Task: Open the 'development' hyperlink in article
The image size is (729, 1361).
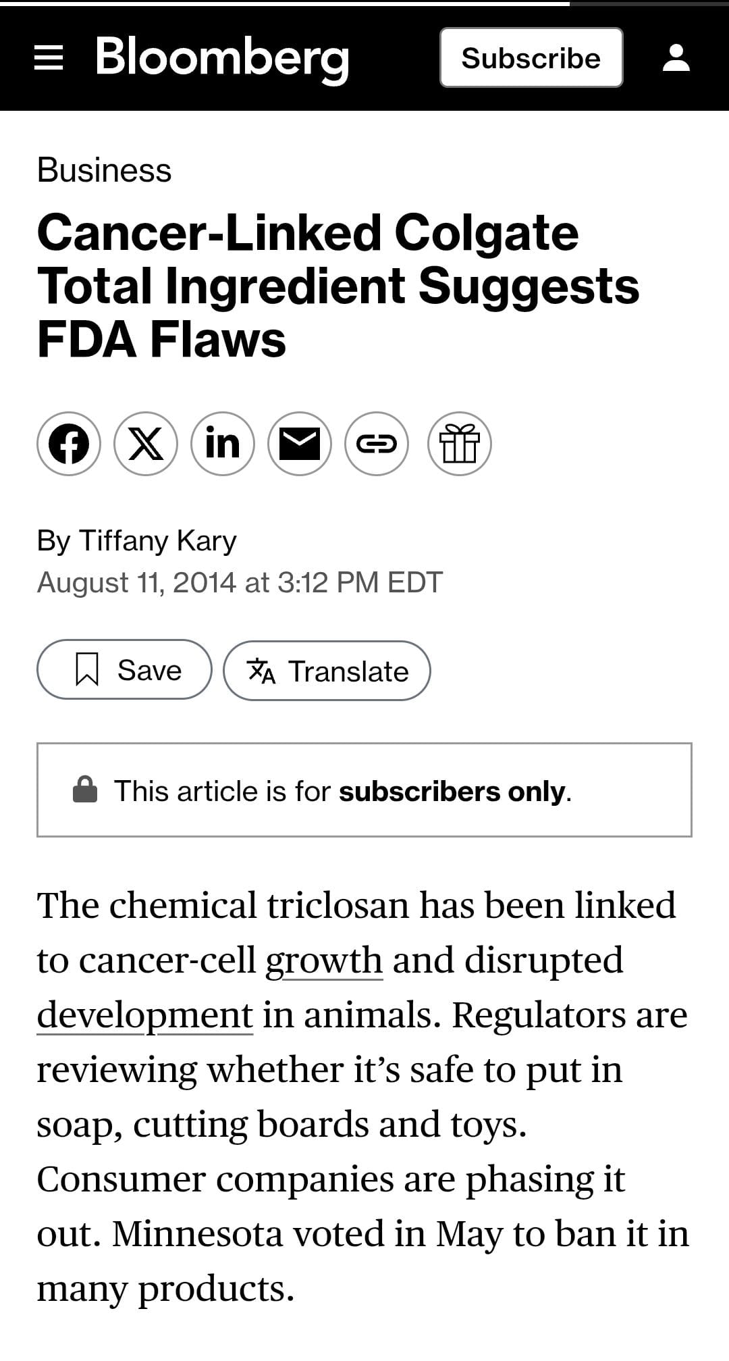Action: pos(145,1015)
